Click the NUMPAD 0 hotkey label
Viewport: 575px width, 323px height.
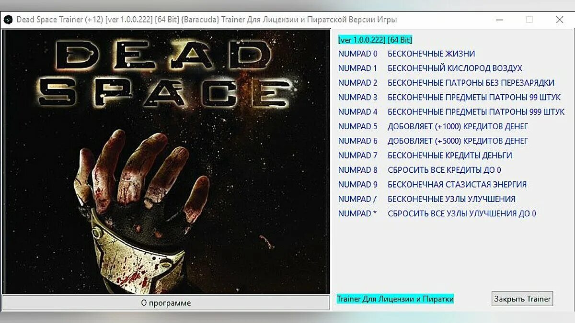pos(358,54)
